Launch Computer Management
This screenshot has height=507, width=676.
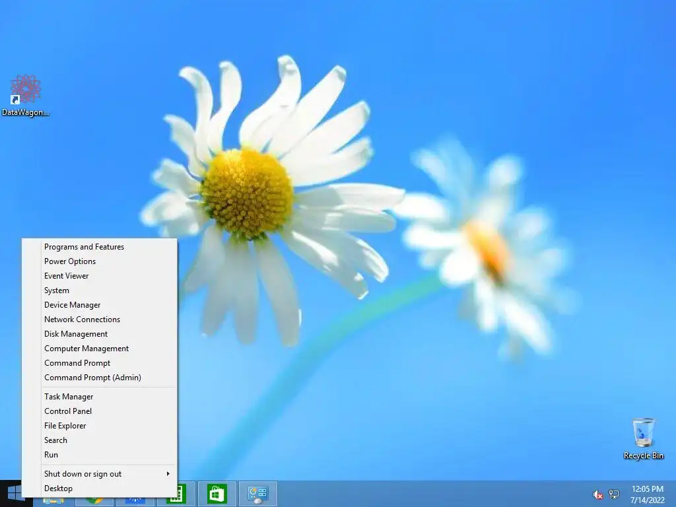tap(99, 349)
